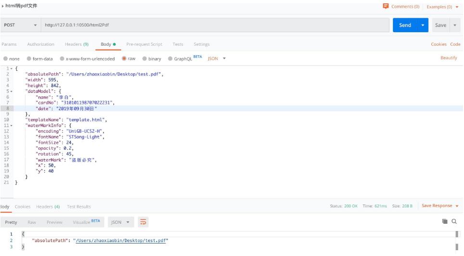The width and height of the screenshot is (464, 256).
Task: Click the absolutePath link in response
Action: click(x=121, y=241)
